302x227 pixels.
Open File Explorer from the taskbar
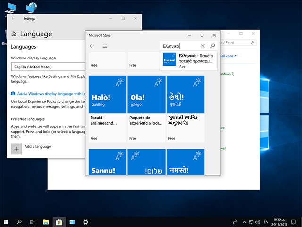[46, 221]
